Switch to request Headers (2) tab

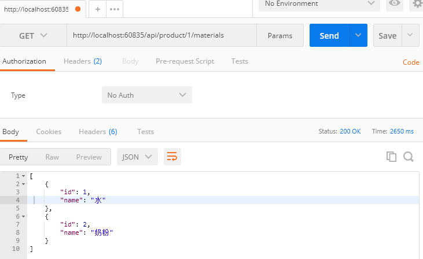point(83,61)
